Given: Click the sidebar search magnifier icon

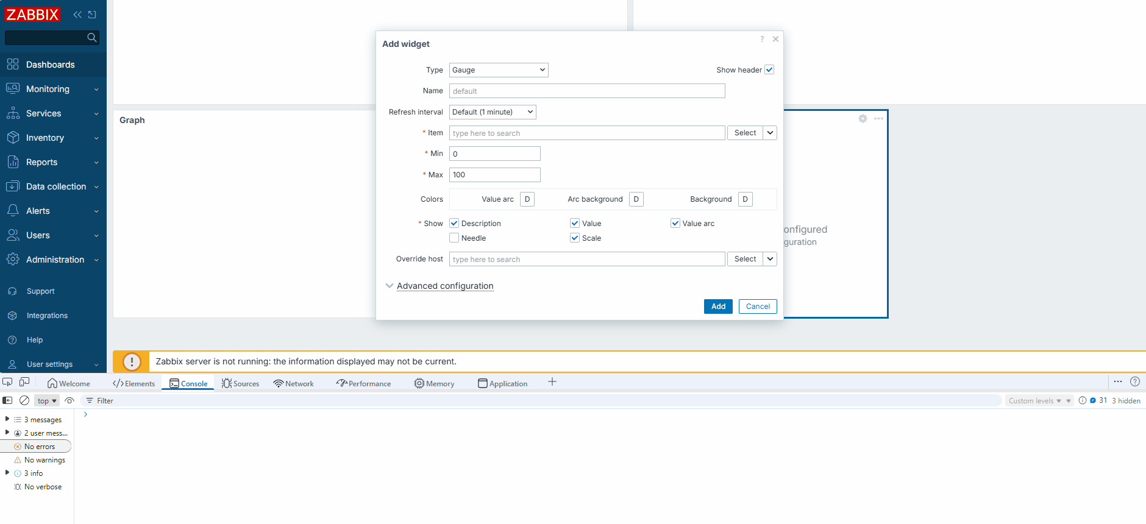Looking at the screenshot, I should point(91,38).
